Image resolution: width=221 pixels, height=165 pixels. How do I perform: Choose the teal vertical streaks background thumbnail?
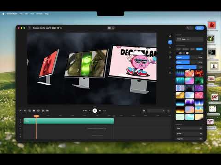coord(180,81)
